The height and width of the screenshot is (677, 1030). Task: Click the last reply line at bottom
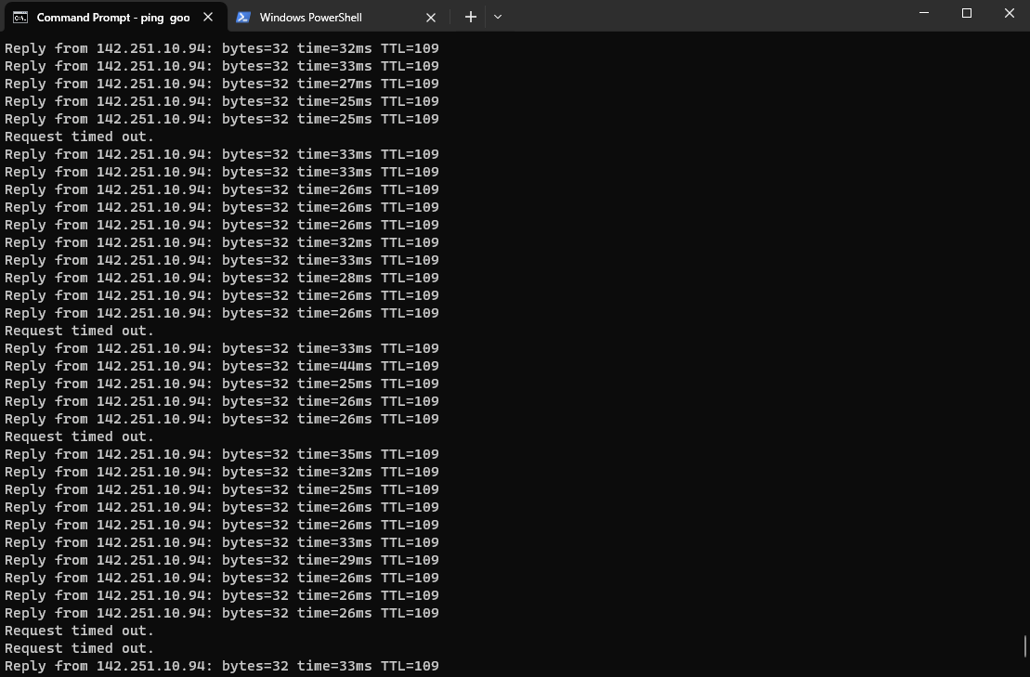pos(222,666)
